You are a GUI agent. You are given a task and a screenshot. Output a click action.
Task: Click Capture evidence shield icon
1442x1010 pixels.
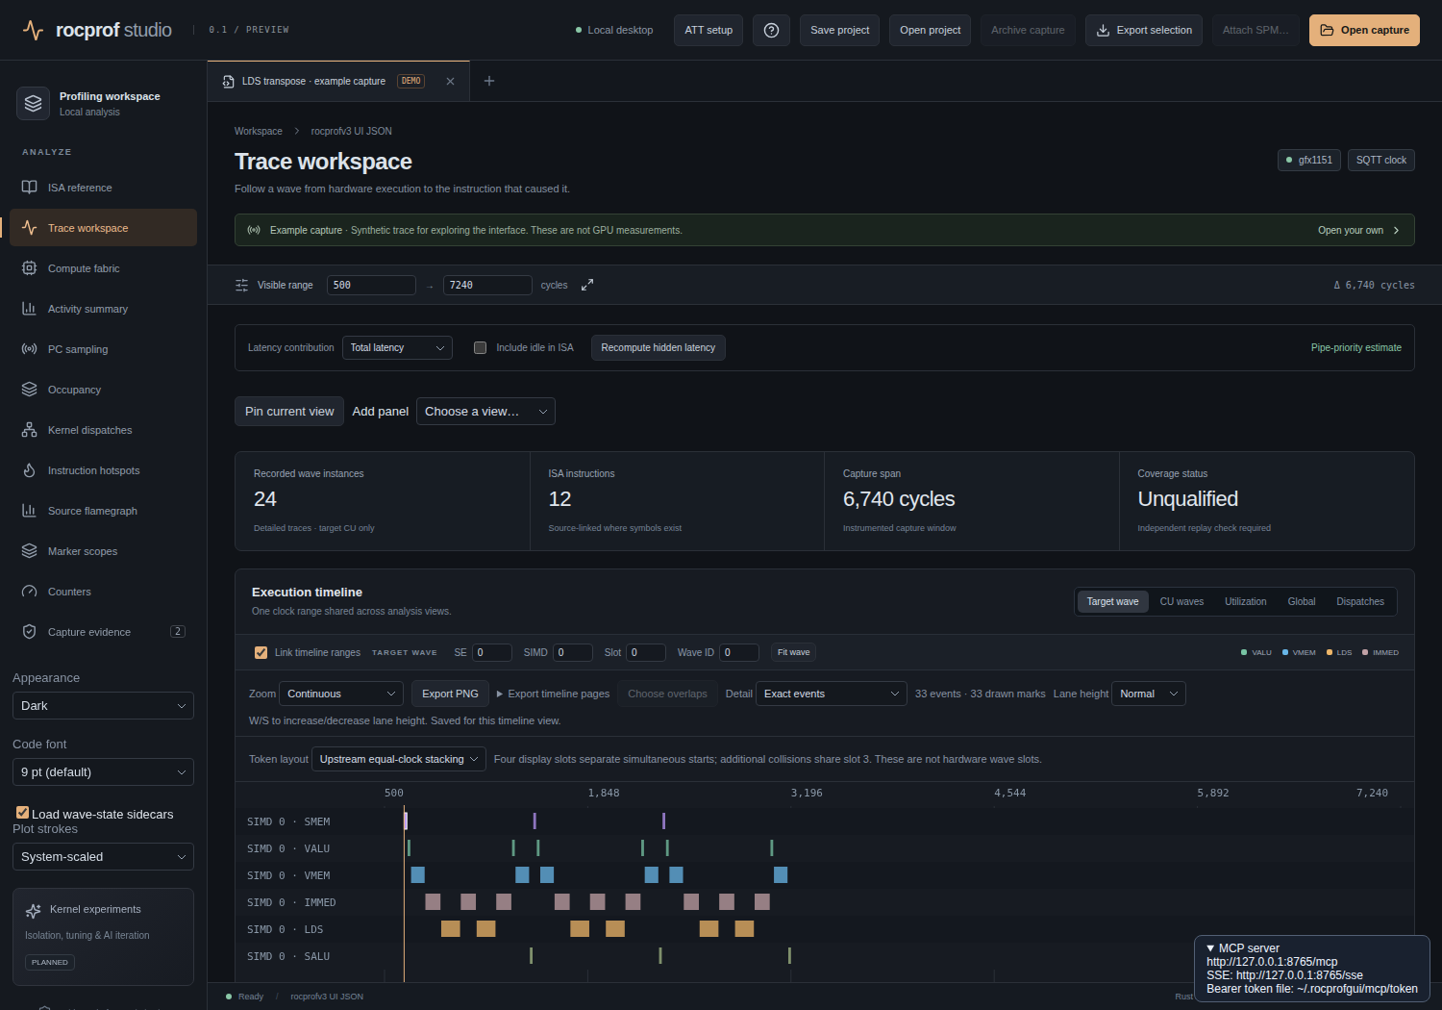[30, 632]
